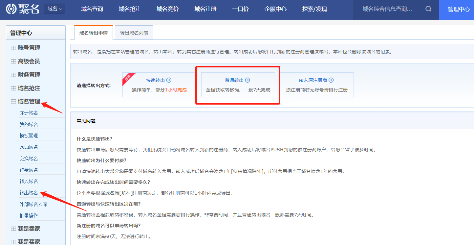The height and width of the screenshot is (245, 474).
Task: Open PUSH域名 in the sidebar
Action: point(29,147)
